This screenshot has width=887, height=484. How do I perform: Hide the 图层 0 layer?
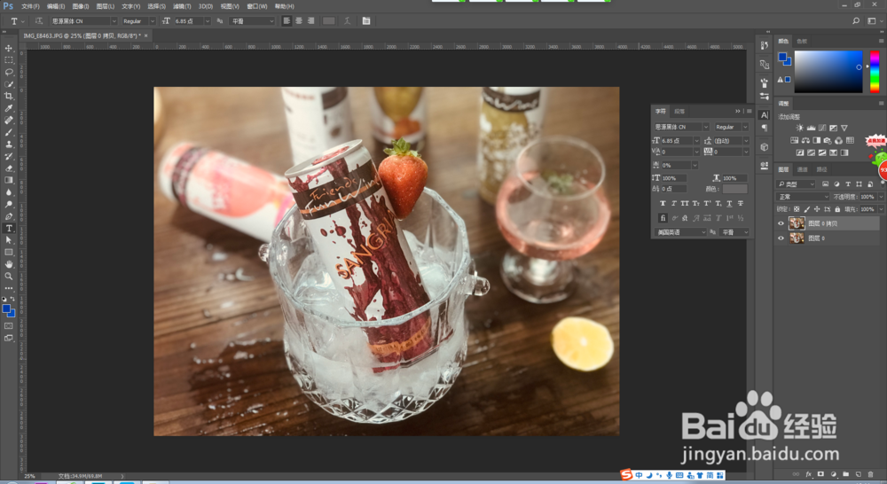point(781,238)
